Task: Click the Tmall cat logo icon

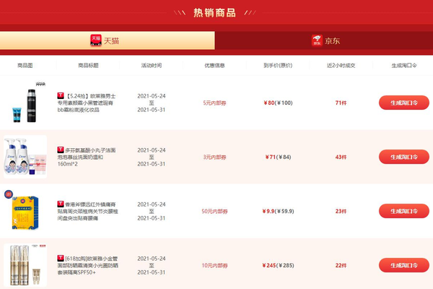Action: [x=96, y=40]
